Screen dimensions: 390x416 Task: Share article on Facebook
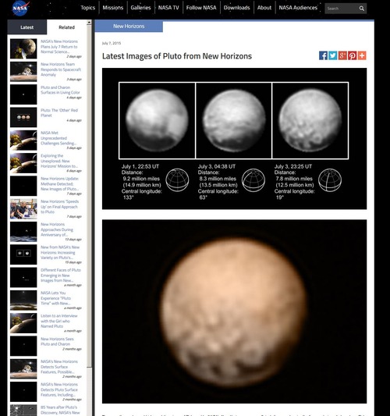click(x=323, y=55)
